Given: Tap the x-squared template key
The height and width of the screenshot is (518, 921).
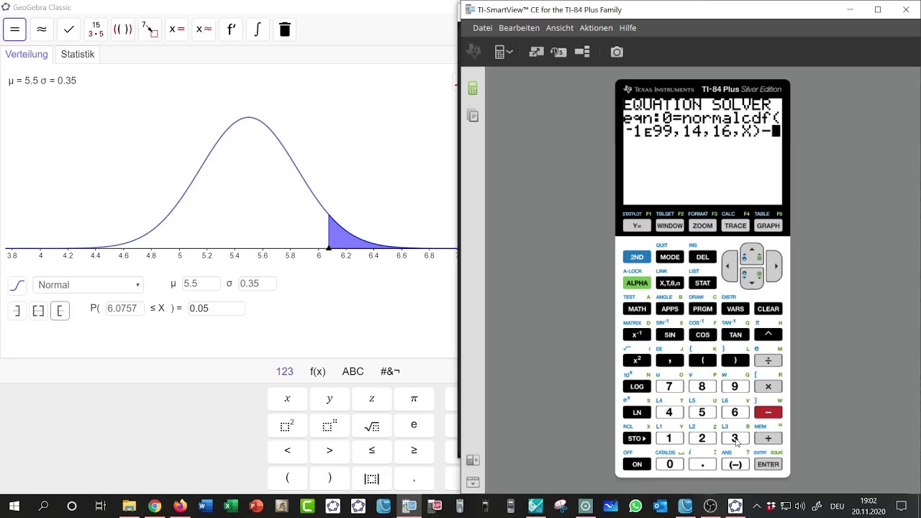Looking at the screenshot, I should tap(287, 425).
